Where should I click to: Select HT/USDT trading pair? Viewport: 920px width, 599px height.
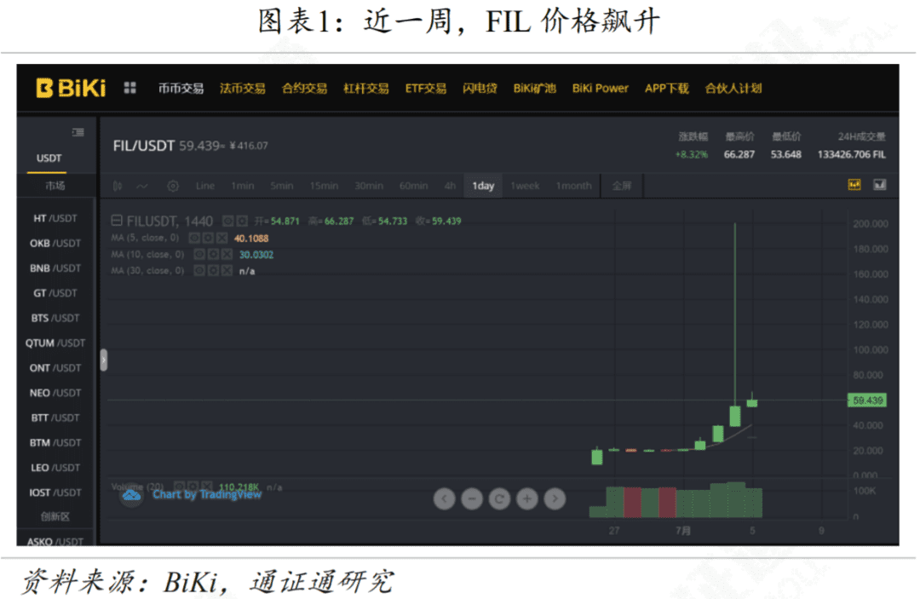55,218
